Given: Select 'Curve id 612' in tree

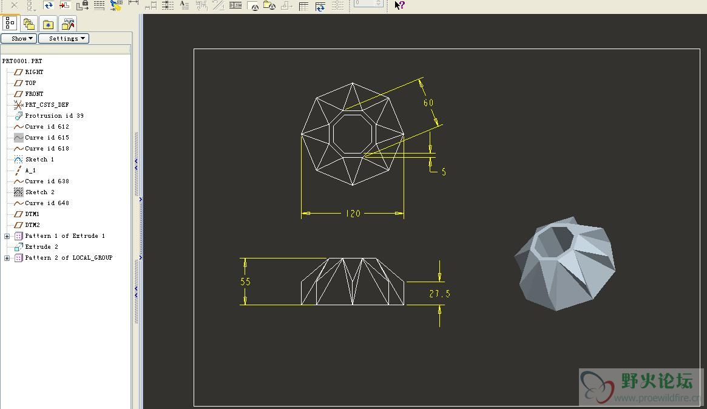Looking at the screenshot, I should pos(47,127).
